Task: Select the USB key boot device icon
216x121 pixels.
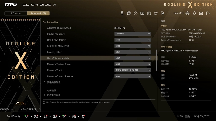Action: coord(64,116)
